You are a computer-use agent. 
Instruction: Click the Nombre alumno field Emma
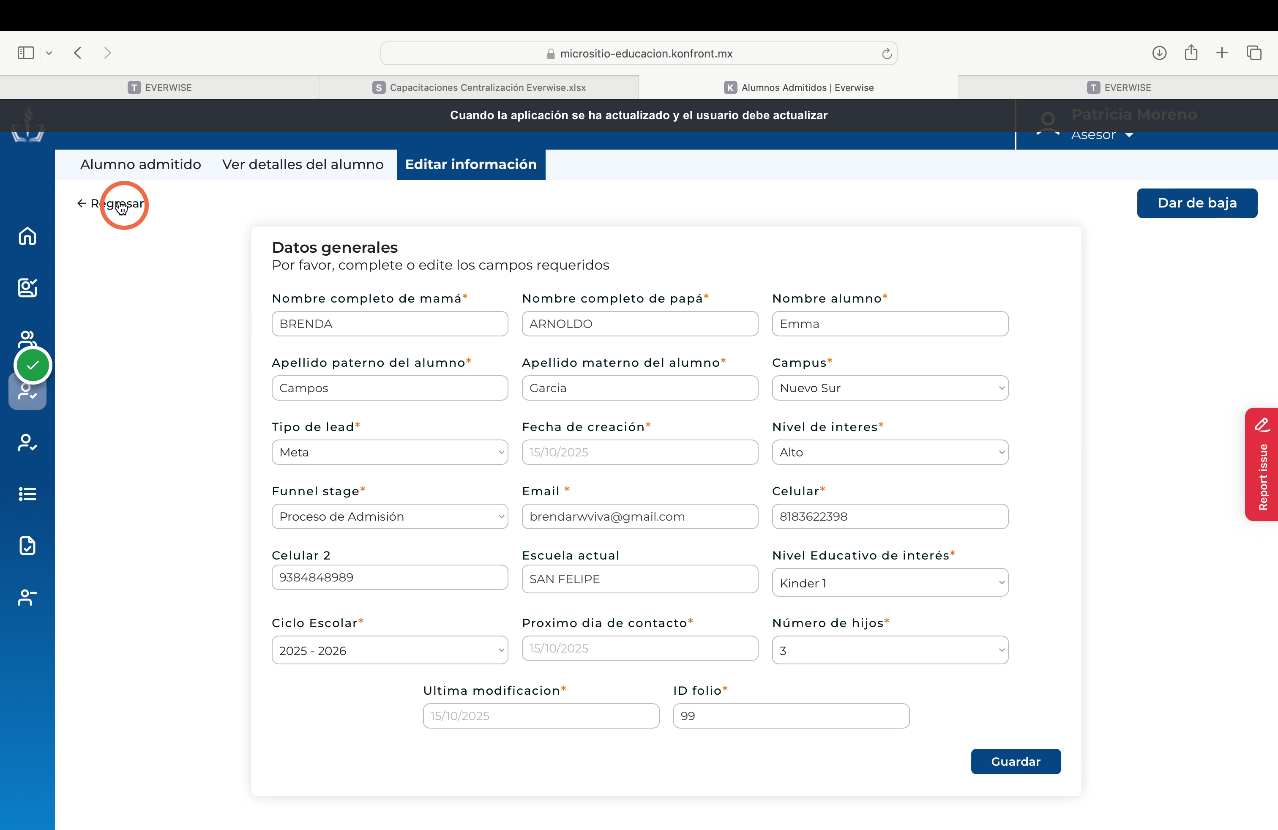pos(890,324)
